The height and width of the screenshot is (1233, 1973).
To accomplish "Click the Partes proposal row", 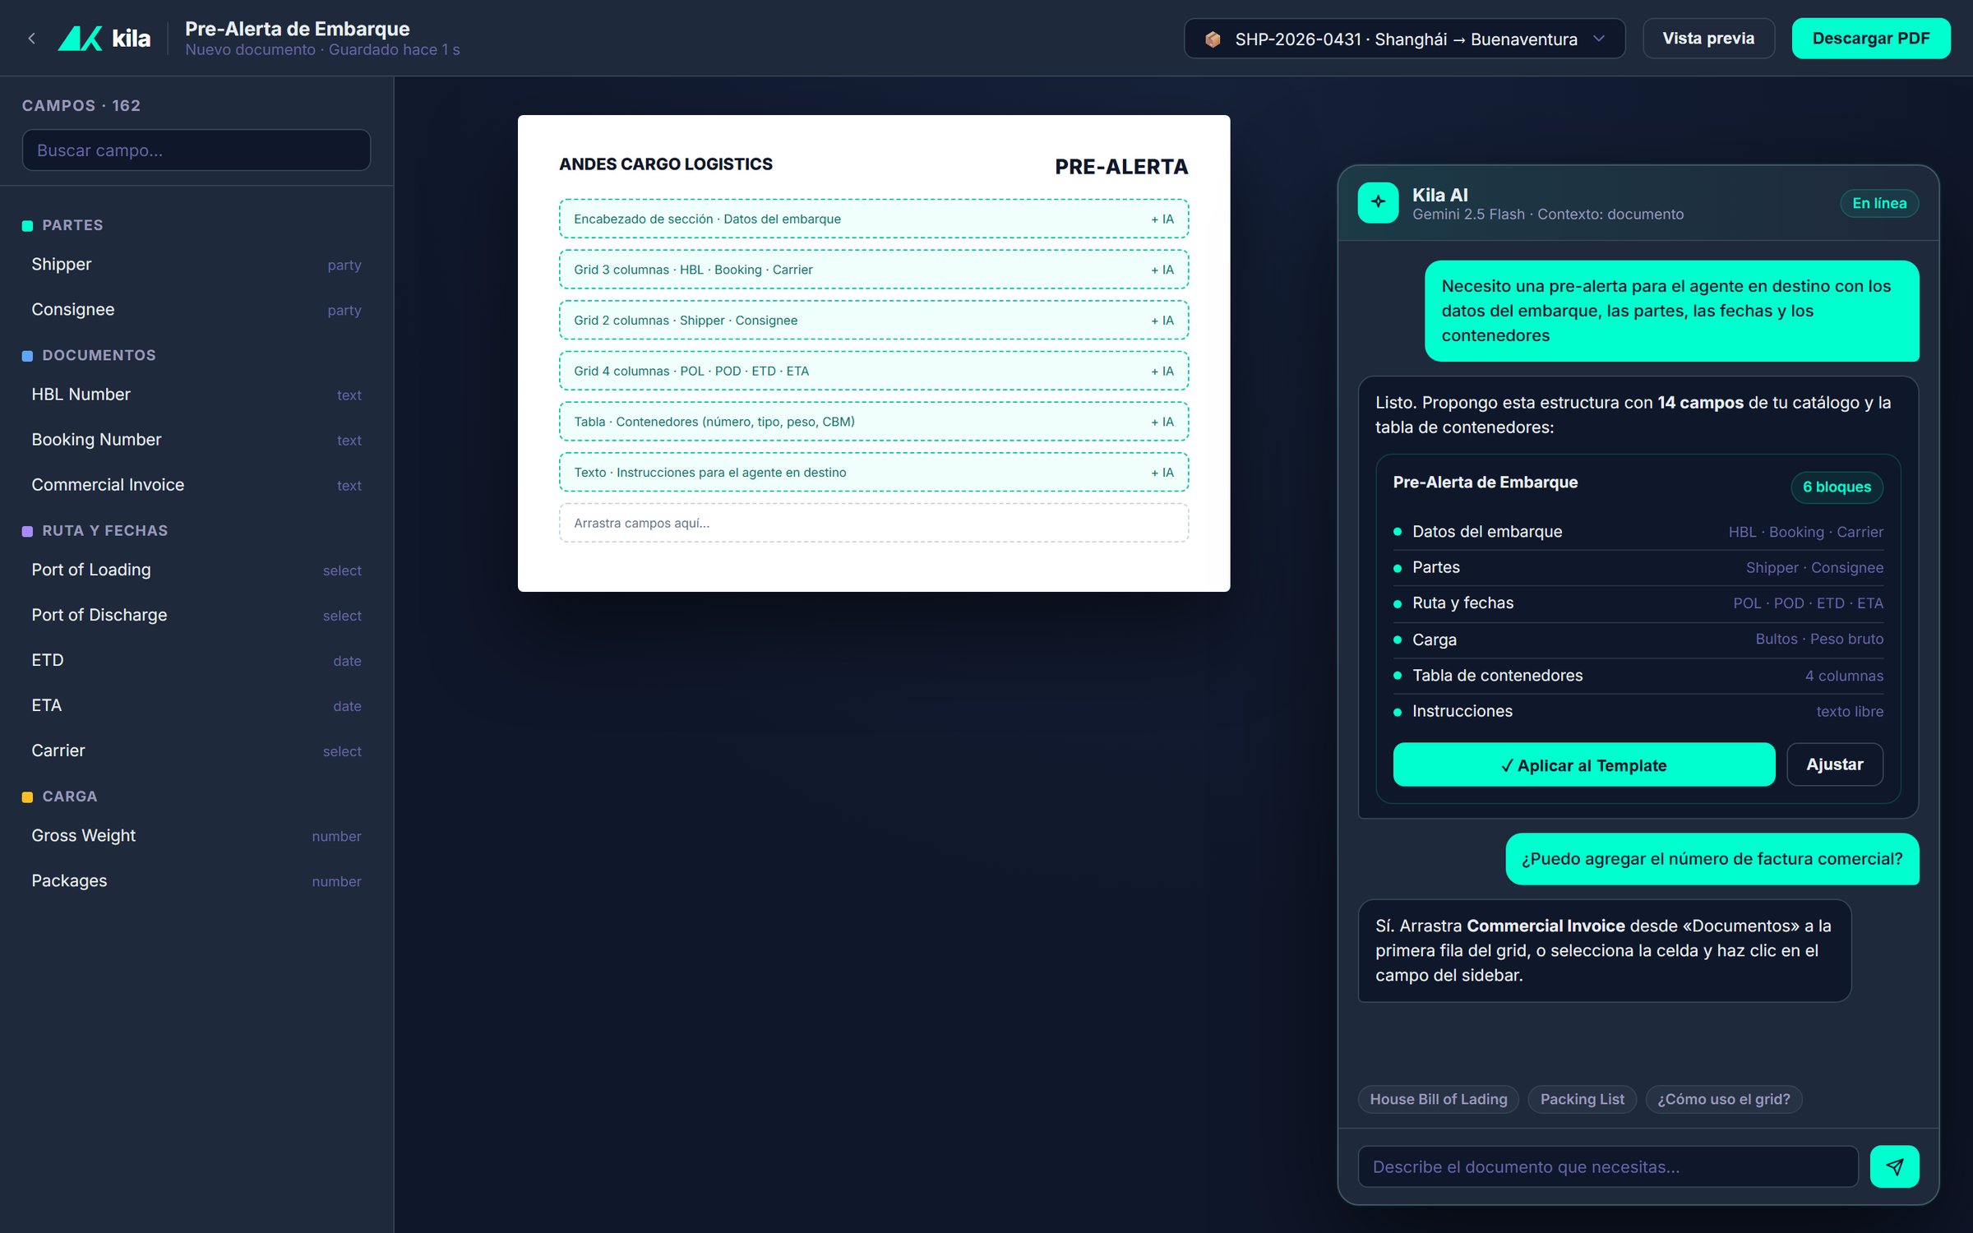I will click(1638, 567).
